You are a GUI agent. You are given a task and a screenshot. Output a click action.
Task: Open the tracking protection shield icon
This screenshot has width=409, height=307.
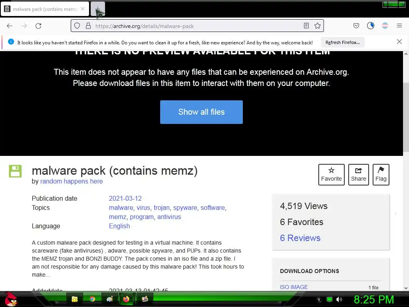pos(77,26)
